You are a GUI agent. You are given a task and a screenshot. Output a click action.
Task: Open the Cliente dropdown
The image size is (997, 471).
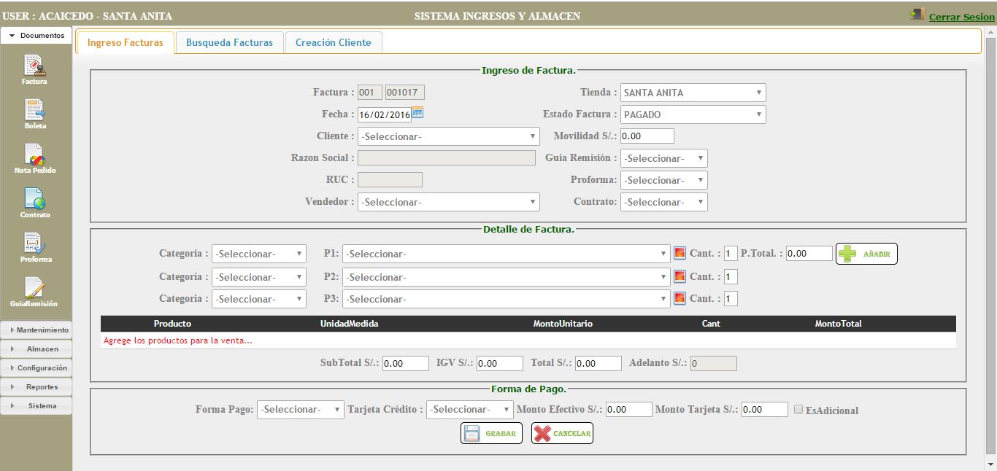pos(448,136)
